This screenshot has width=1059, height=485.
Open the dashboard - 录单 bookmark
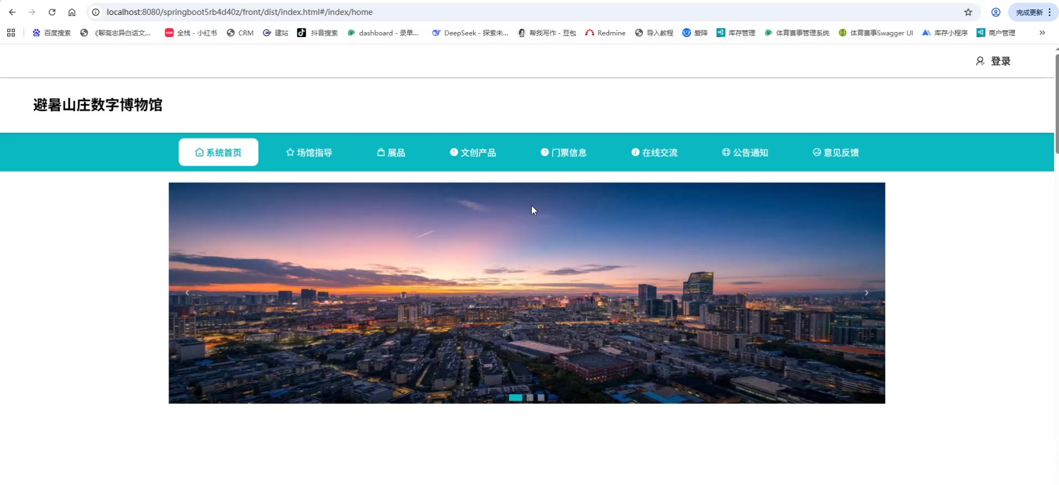(x=383, y=33)
